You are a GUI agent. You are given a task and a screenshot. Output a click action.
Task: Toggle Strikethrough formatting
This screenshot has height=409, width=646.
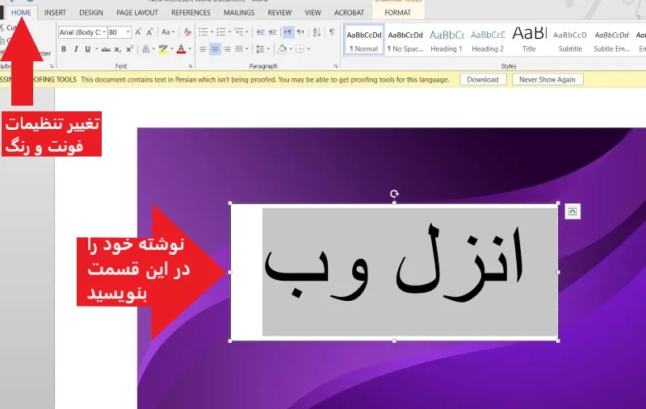(106, 49)
